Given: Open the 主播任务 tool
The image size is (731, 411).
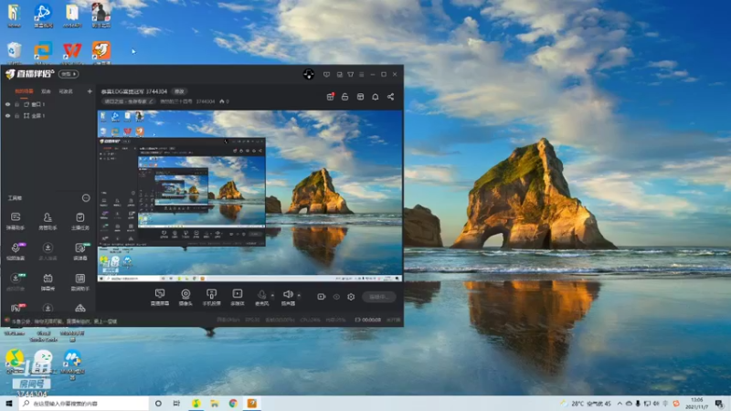Looking at the screenshot, I should click(79, 221).
